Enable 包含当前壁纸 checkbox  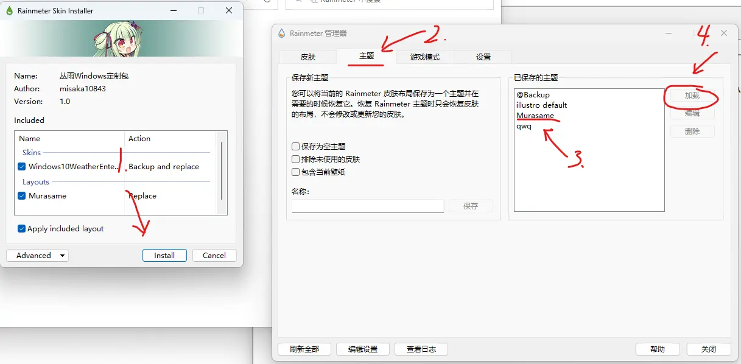(296, 172)
